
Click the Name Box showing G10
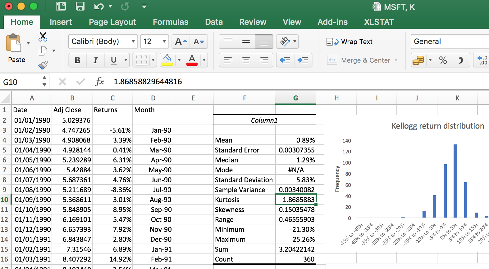[21, 82]
